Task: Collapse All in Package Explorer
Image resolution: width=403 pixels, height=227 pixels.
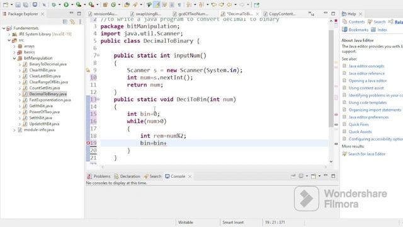Action: coord(65,22)
